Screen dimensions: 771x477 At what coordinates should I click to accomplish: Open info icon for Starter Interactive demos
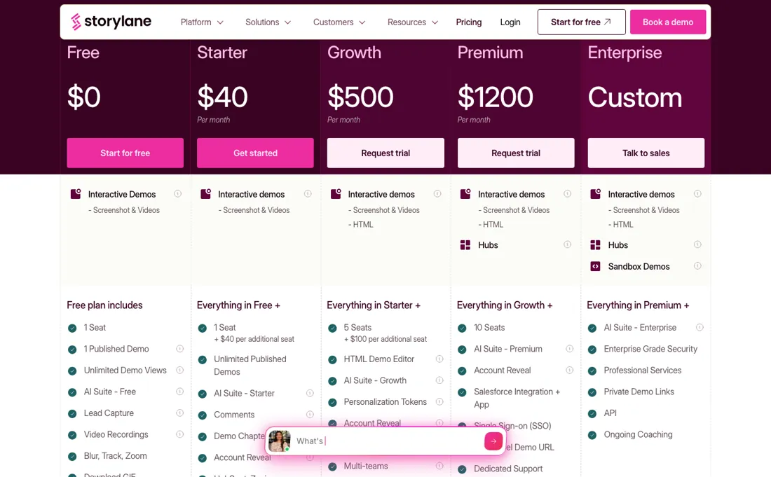[308, 194]
